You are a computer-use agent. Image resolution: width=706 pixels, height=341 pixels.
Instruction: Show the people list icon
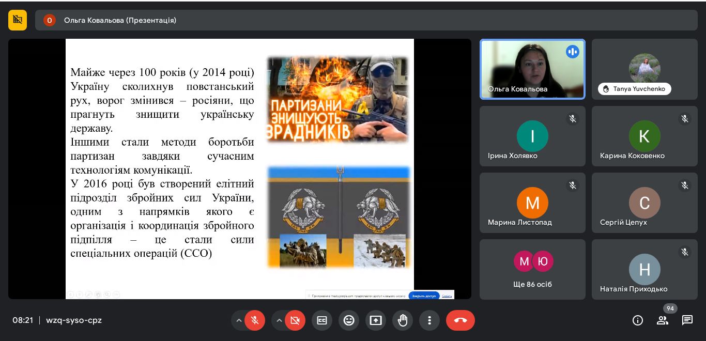pos(663,320)
